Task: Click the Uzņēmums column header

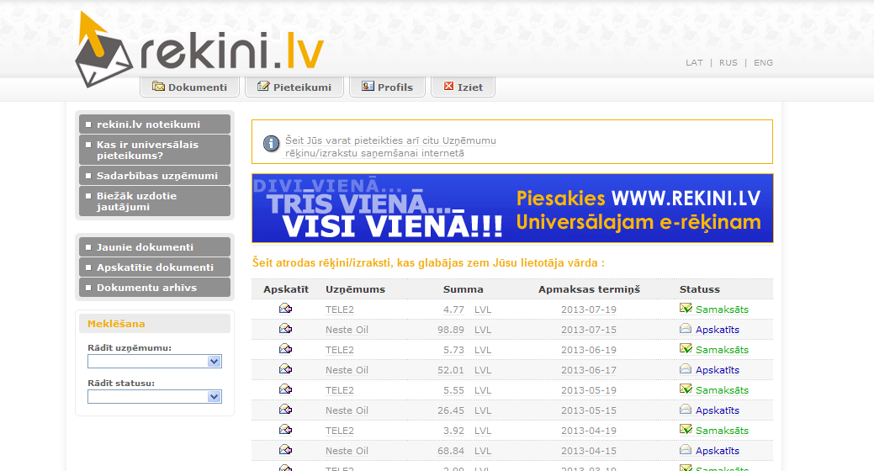Action: coord(355,289)
